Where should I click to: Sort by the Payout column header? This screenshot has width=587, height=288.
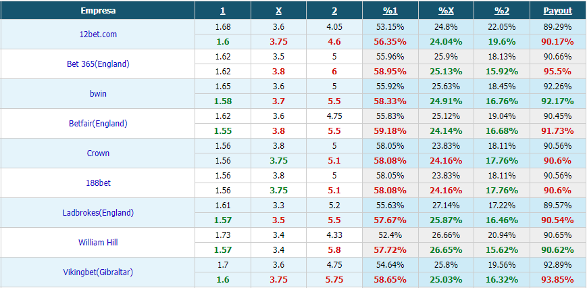pyautogui.click(x=558, y=11)
